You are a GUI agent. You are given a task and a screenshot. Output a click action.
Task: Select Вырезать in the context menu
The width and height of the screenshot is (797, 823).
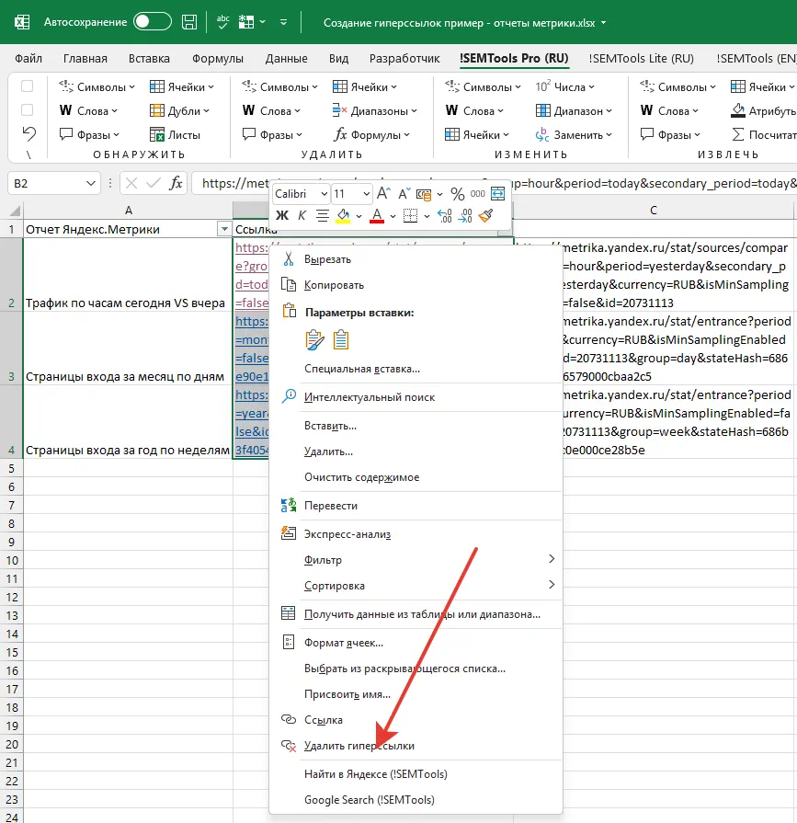[x=416, y=259]
